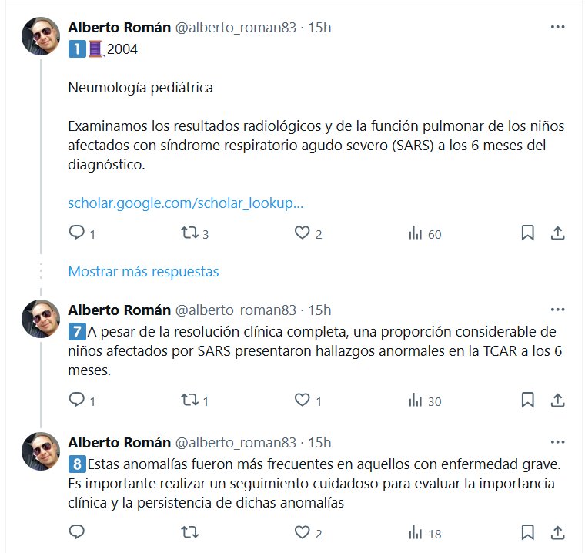Bookmark the first SARS tweet
This screenshot has width=585, height=553.
(527, 233)
